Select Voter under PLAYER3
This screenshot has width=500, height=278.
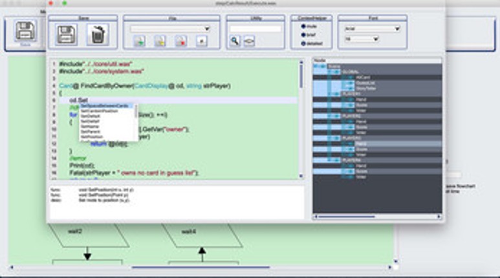(x=361, y=155)
